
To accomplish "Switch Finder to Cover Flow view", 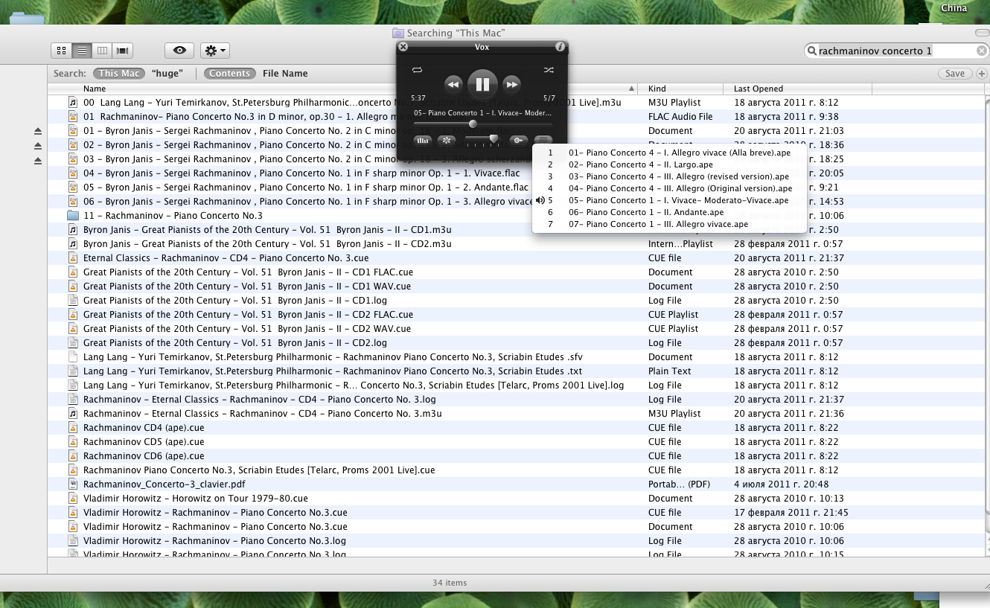I will point(123,51).
